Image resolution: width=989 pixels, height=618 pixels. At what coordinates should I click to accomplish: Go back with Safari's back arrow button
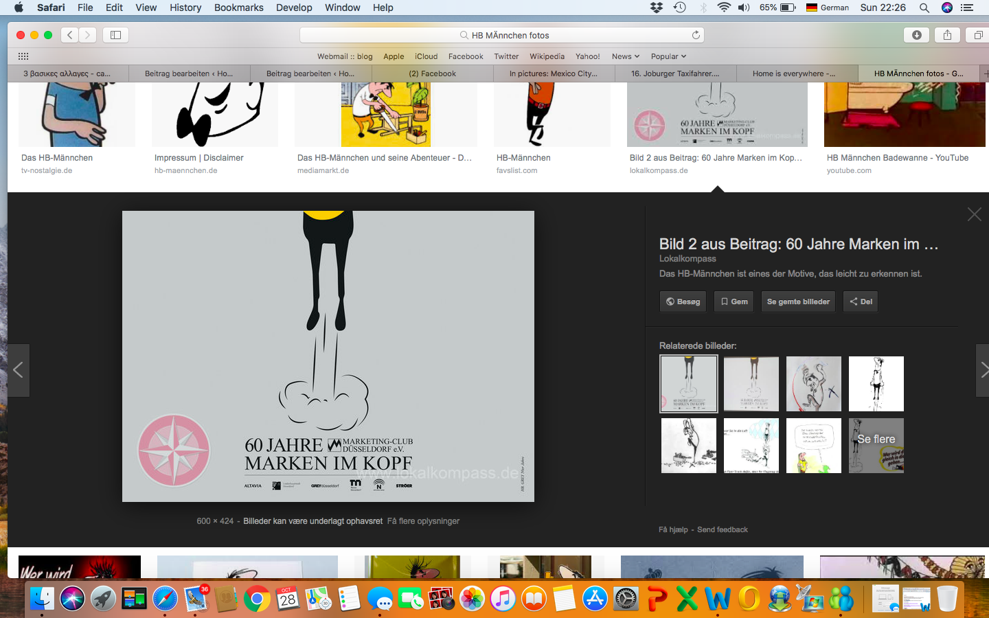click(x=69, y=35)
